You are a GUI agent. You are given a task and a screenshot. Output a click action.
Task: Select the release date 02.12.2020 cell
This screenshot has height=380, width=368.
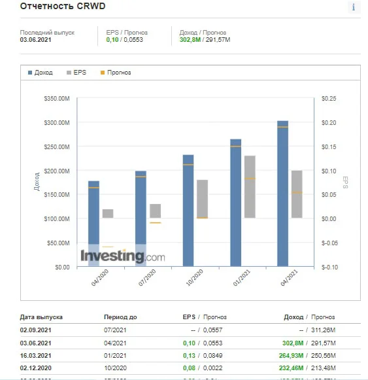click(x=35, y=368)
